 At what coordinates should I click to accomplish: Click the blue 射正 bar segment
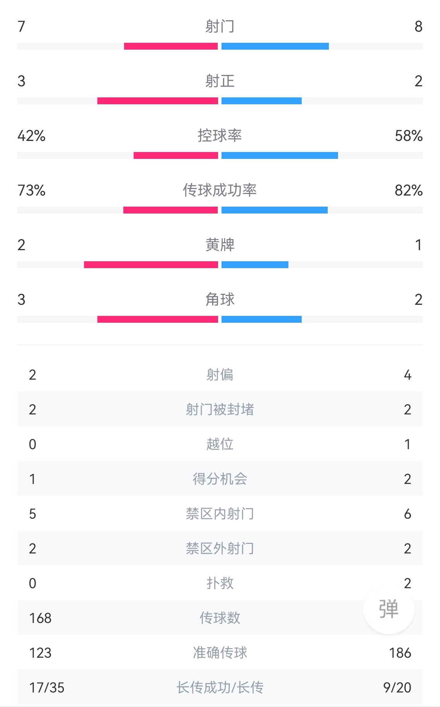coord(262,101)
